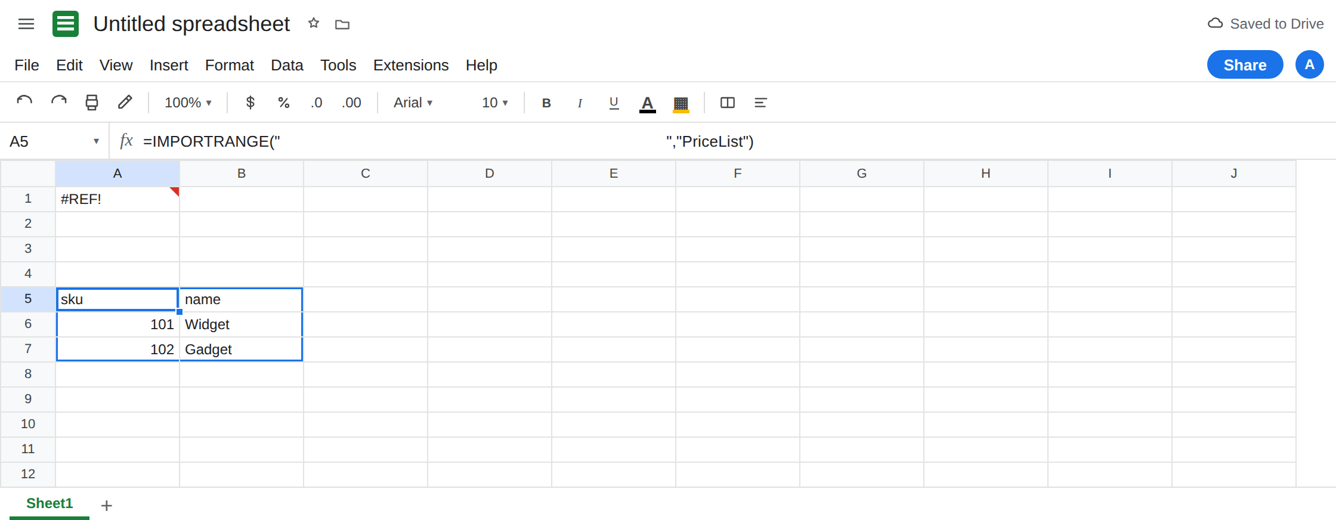The image size is (1336, 520).
Task: Open the 100% zoom dropdown
Action: point(188,103)
